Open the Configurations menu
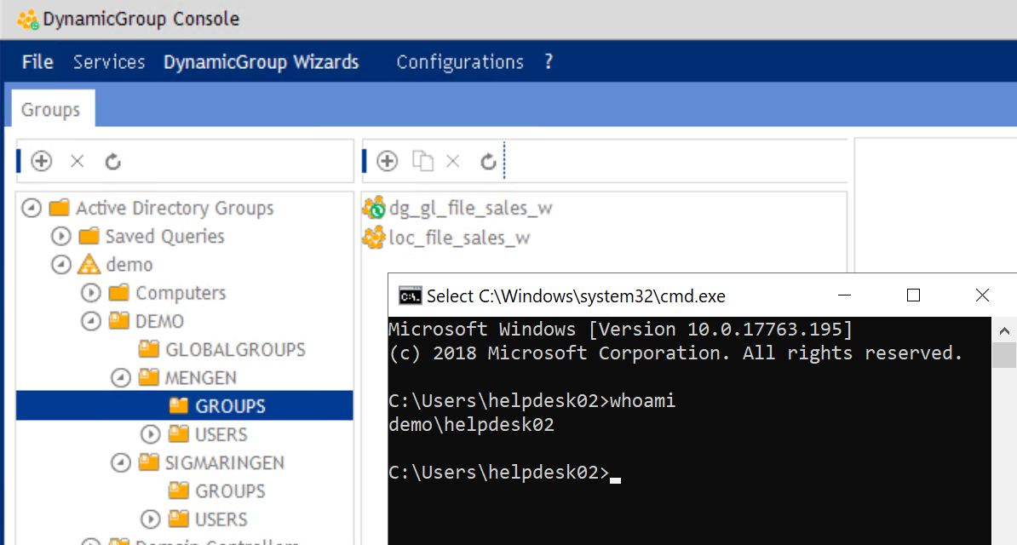This screenshot has height=545, width=1017. coord(460,61)
